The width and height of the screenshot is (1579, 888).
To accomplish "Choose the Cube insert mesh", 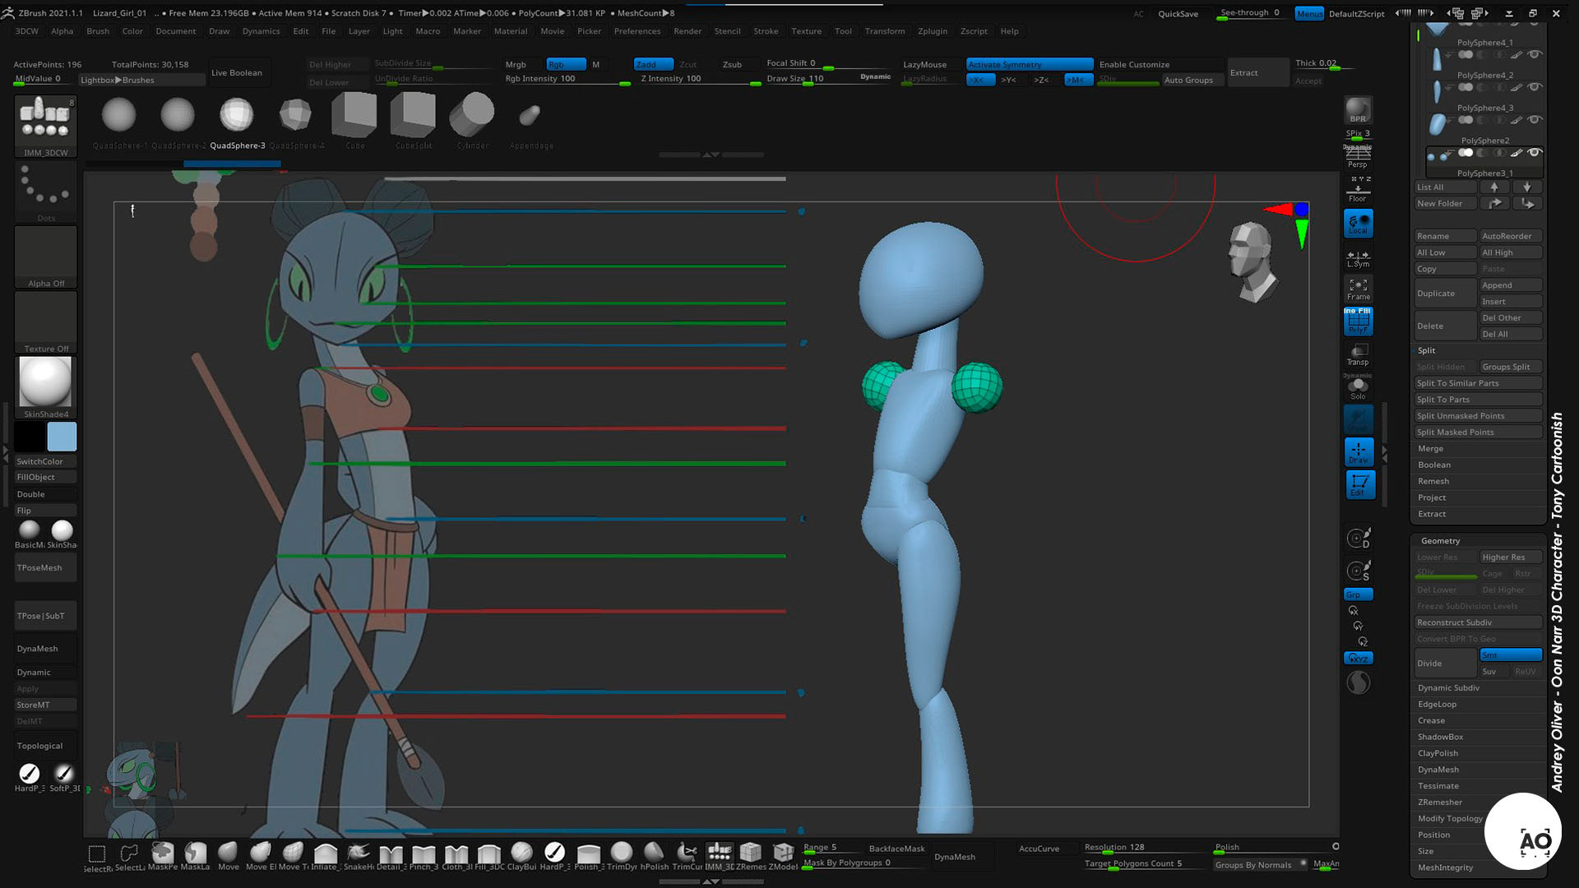I will (x=354, y=120).
